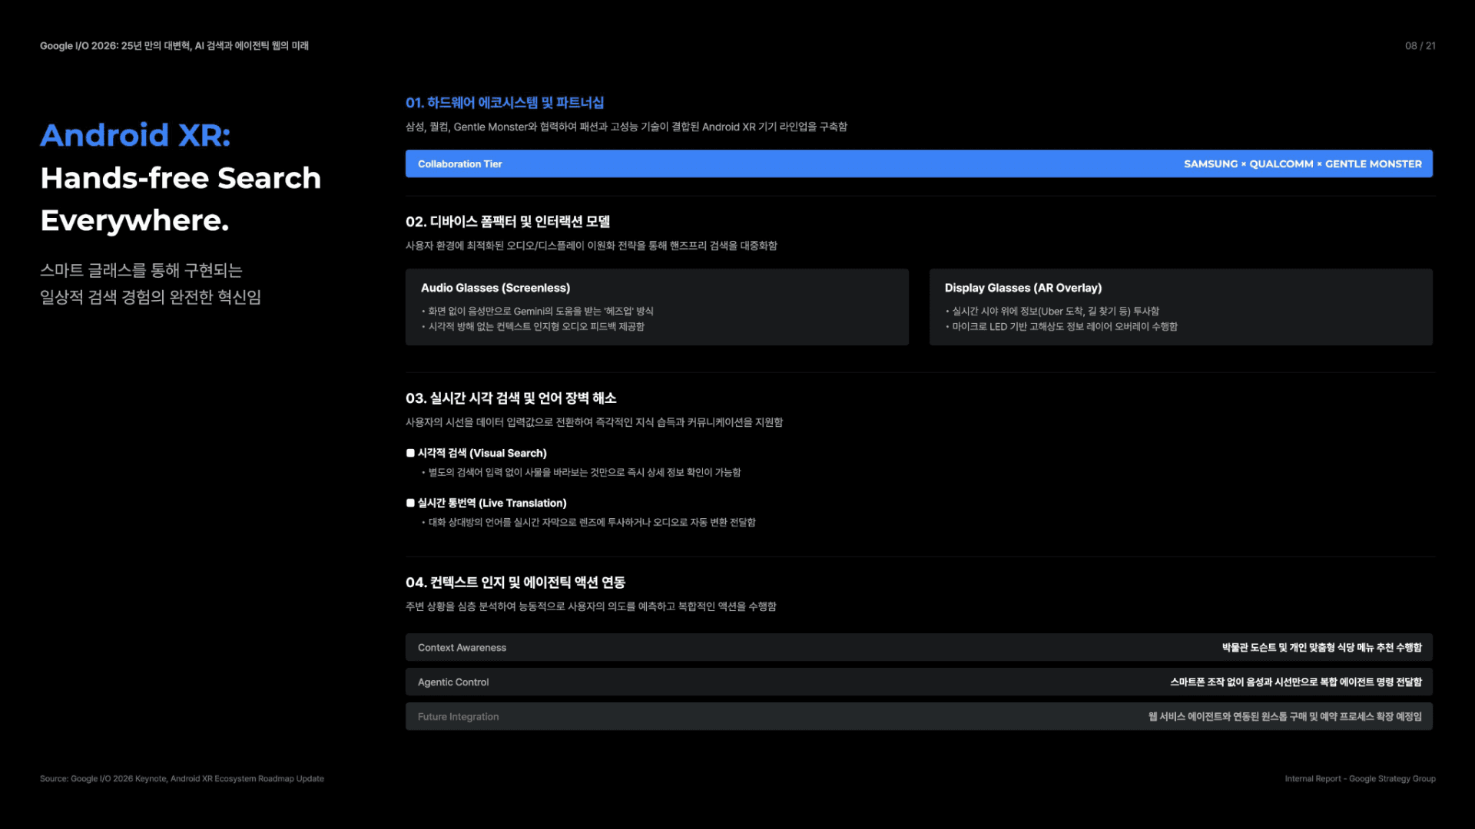Screen dimensions: 1475x829
Task: Click the 'Future Integration' row label
Action: pyautogui.click(x=458, y=717)
